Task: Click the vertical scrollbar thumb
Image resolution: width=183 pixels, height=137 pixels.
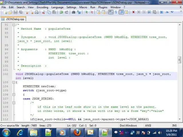Action: [x=179, y=60]
